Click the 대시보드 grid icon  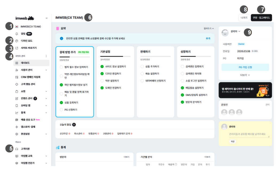point(17,63)
